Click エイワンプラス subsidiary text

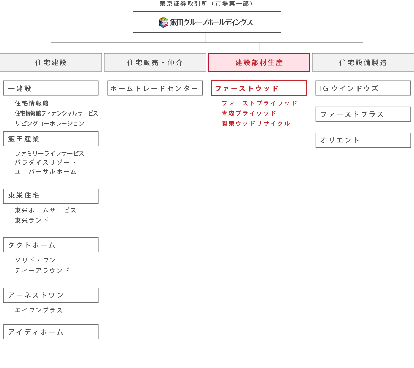click(39, 310)
